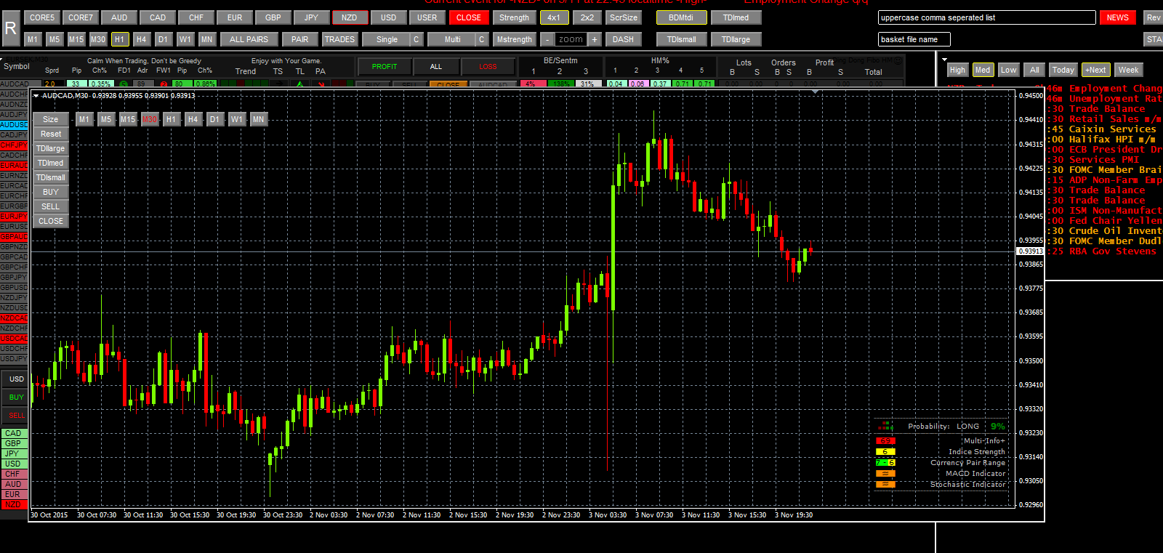Image resolution: width=1163 pixels, height=553 pixels.
Task: Click the yellow Indice Strength value box
Action: [x=885, y=452]
